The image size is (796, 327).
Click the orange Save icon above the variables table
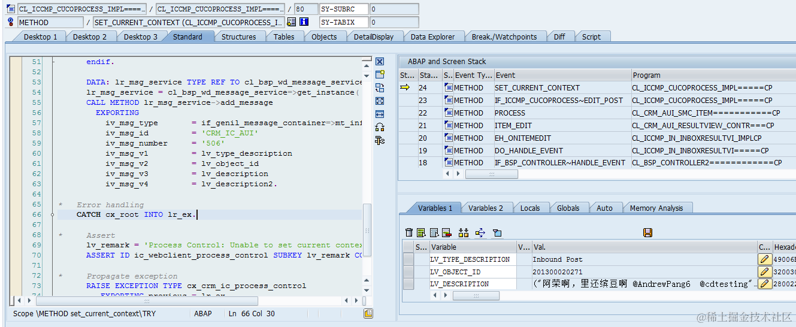tap(647, 232)
